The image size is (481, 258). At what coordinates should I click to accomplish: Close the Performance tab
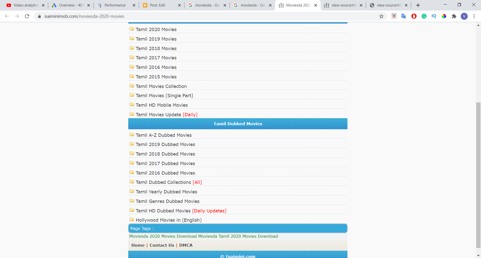point(134,5)
